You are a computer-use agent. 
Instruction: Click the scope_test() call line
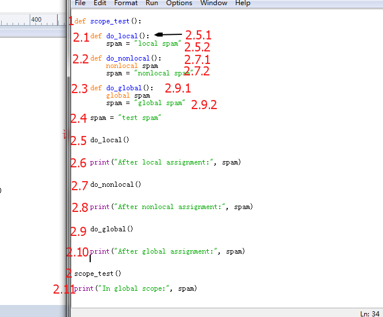(x=98, y=274)
